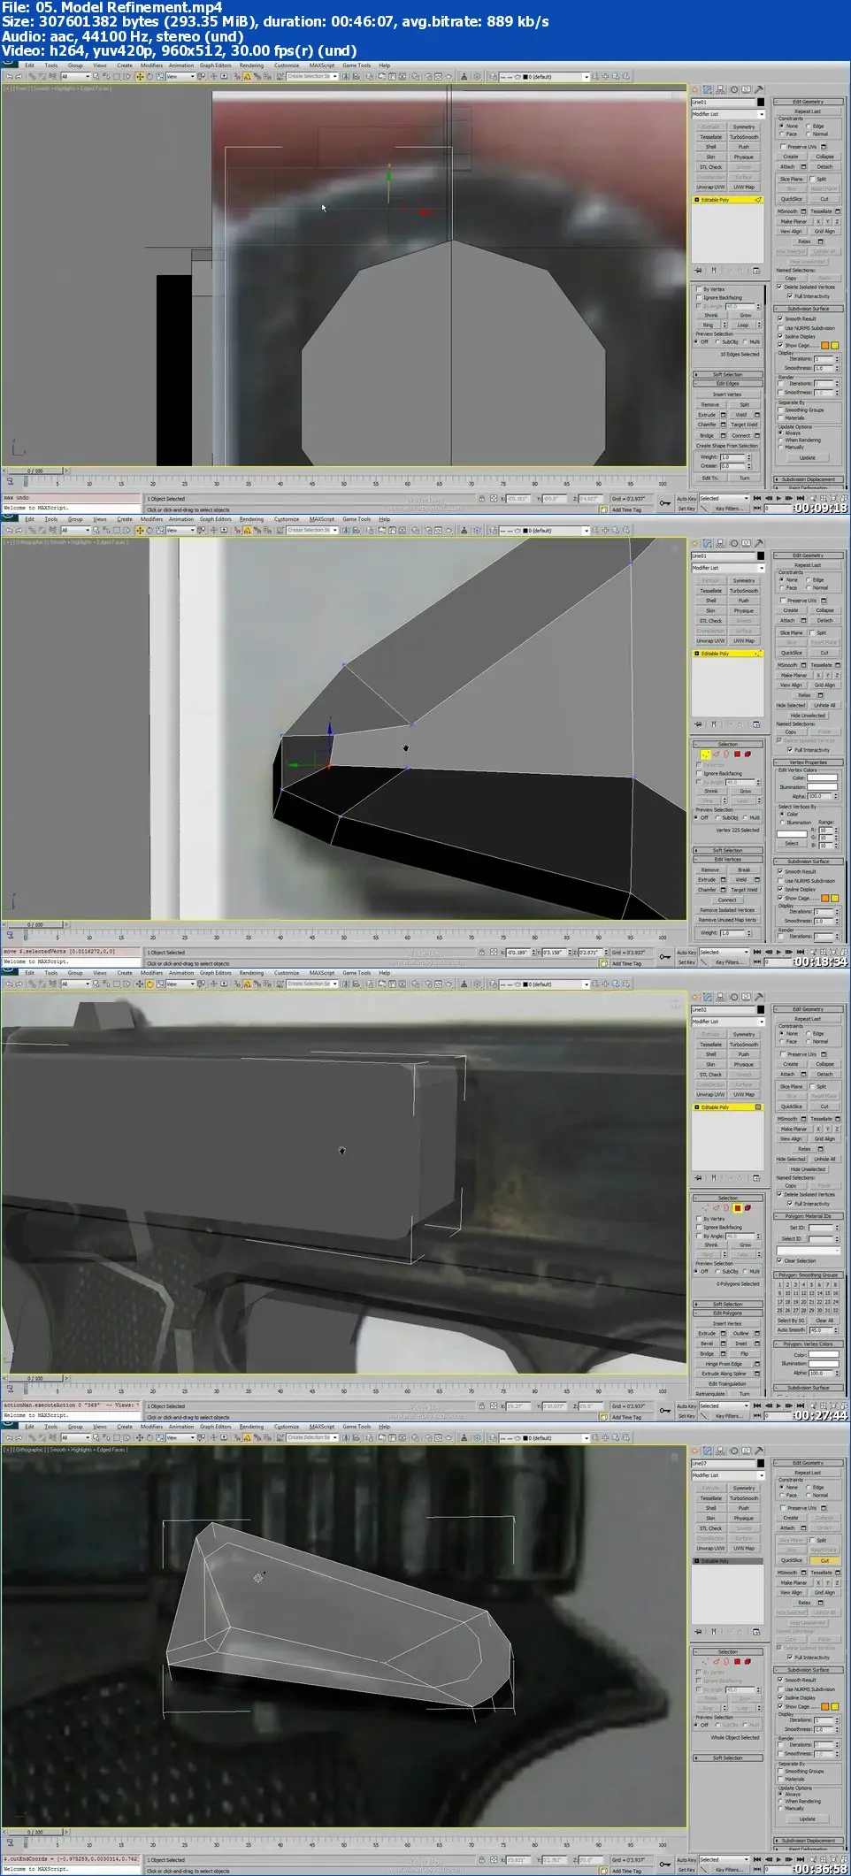The height and width of the screenshot is (1876, 851).
Task: In the 00:09:18 frame, click the Select and Move tool
Action: [139, 77]
